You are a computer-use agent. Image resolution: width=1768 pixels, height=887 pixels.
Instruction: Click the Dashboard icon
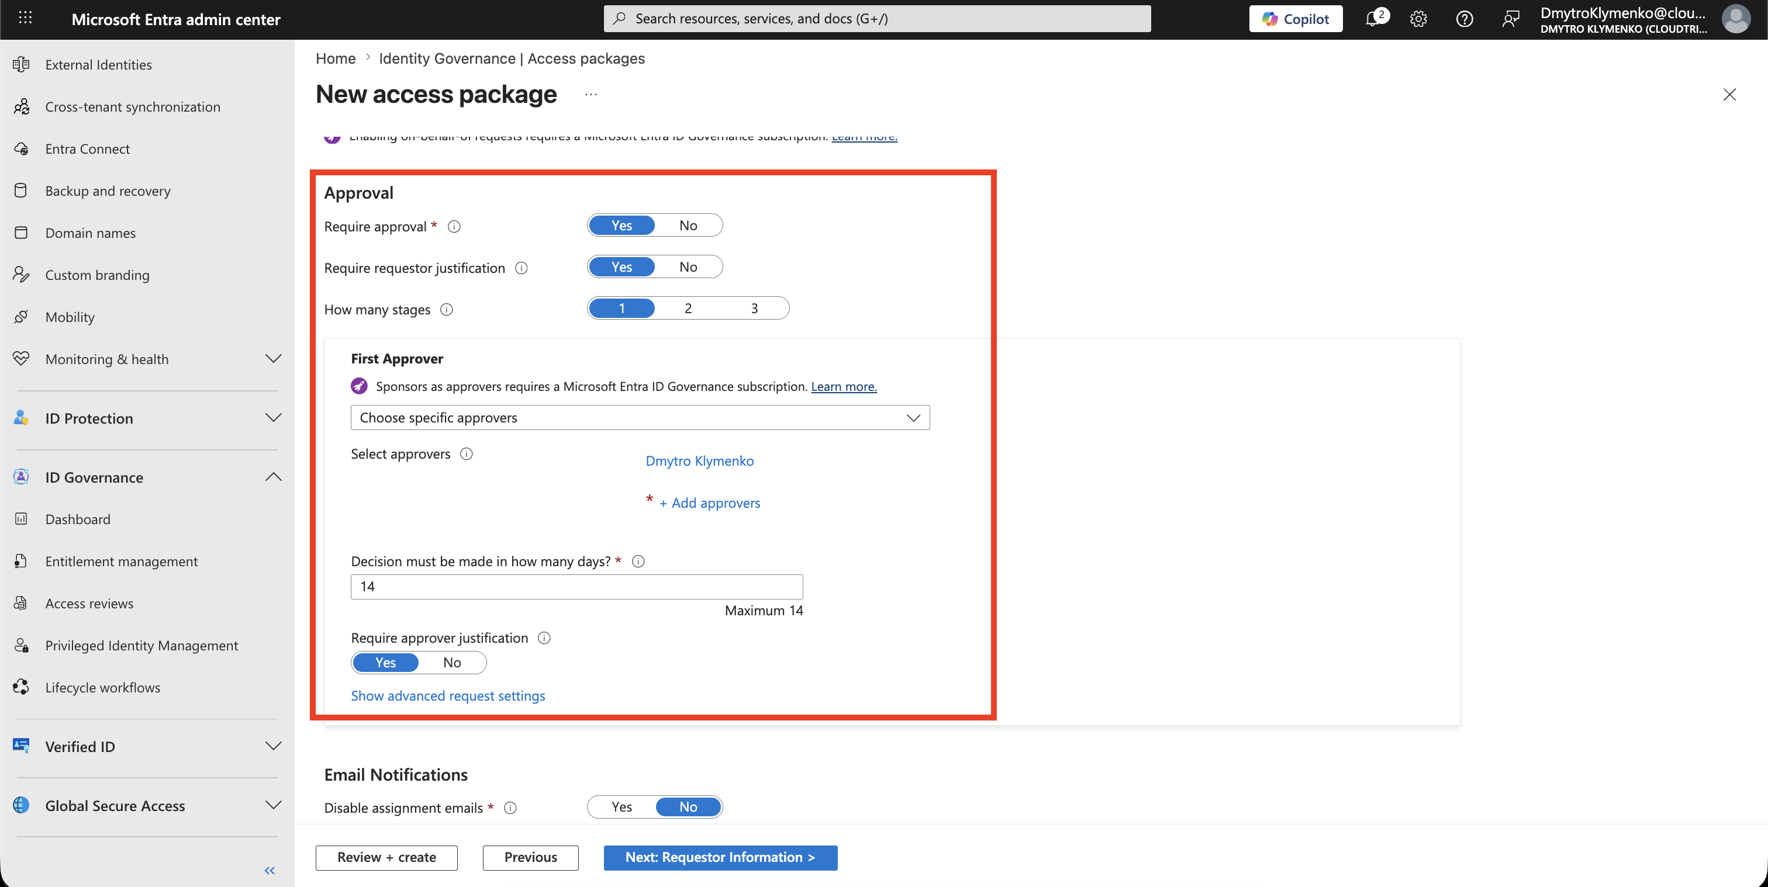(x=21, y=519)
